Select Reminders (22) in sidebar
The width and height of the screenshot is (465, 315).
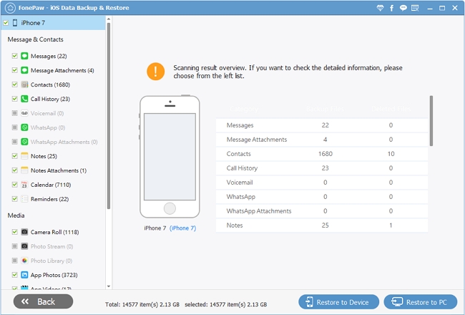[49, 199]
